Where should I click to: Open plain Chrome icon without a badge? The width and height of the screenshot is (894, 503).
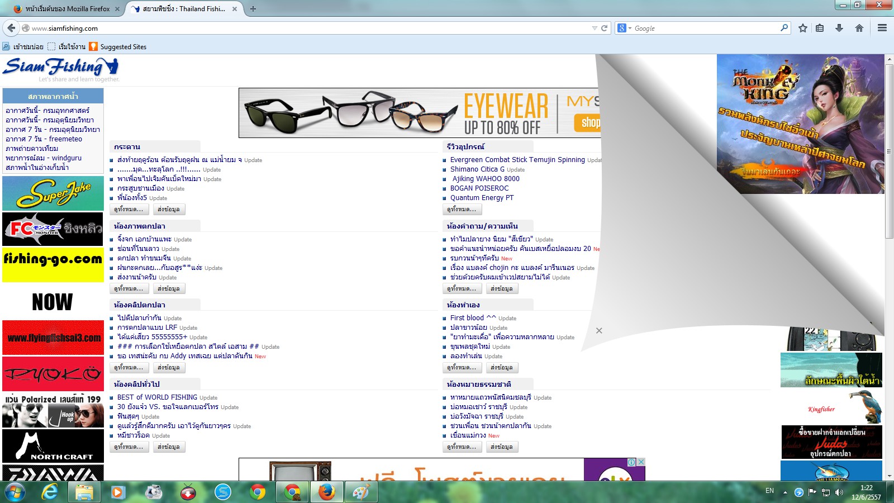point(258,492)
